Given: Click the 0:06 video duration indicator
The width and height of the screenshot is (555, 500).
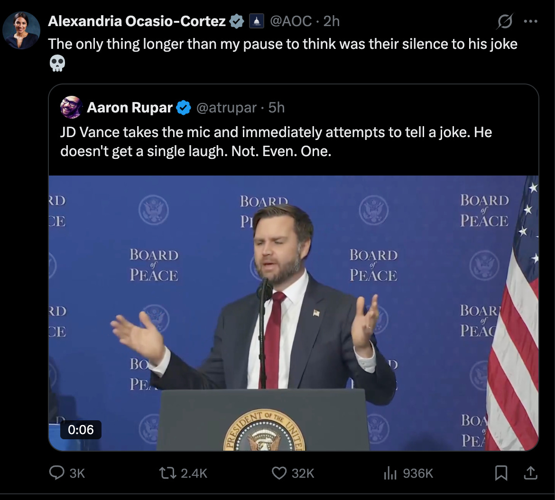Looking at the screenshot, I should [x=80, y=430].
